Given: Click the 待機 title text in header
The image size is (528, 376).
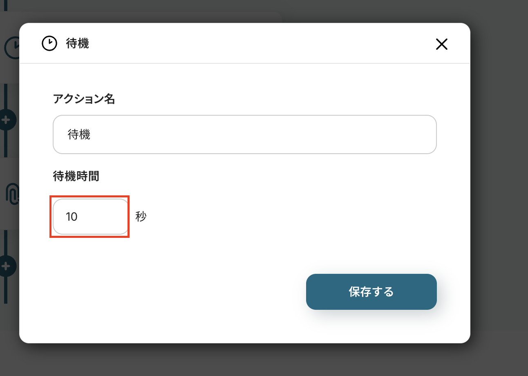Looking at the screenshot, I should click(78, 43).
